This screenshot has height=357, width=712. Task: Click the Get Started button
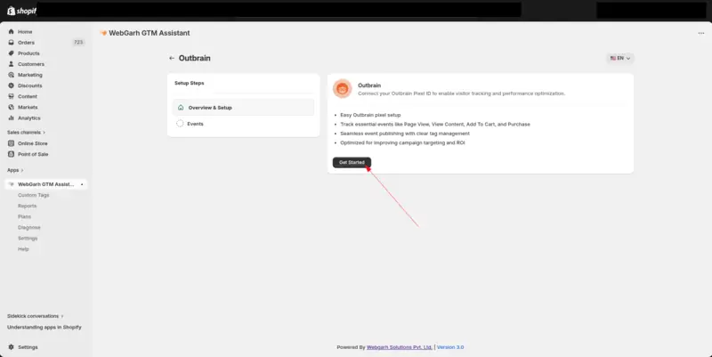click(x=352, y=163)
